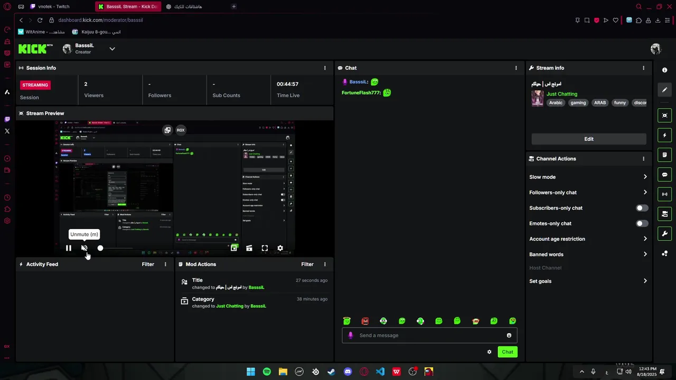Screen dimensions: 676x380
Task: Open Session Info panel options menu
Action: [325, 68]
